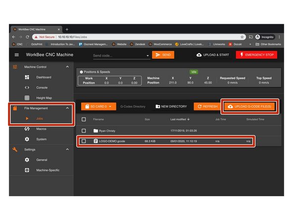Collapse the Settings section
This screenshot has height=220, width=293.
tap(67, 150)
